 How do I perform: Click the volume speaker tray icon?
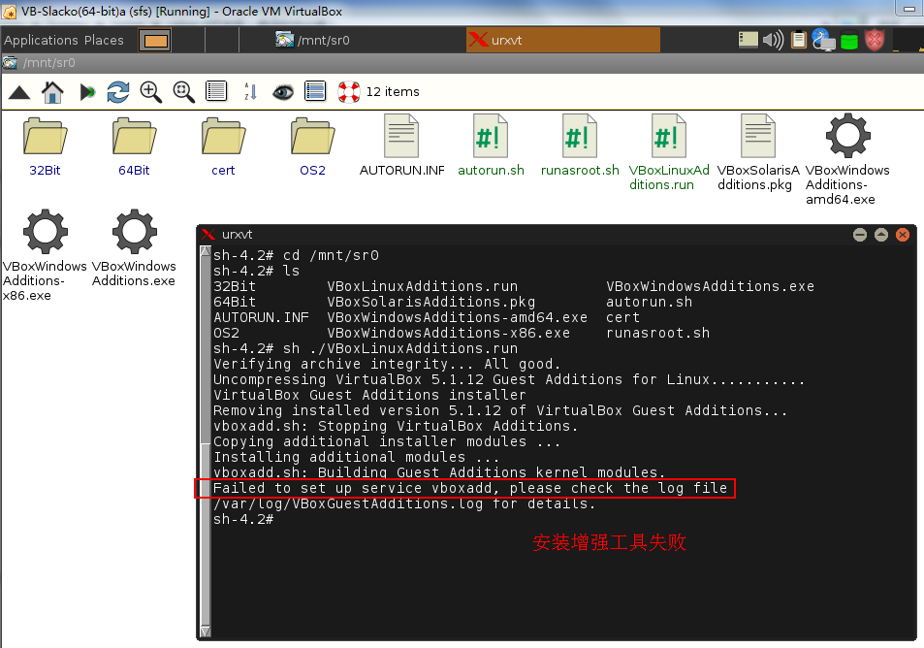[773, 40]
